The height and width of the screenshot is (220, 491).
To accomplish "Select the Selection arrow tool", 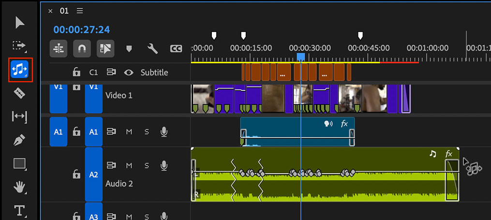I will pos(20,23).
